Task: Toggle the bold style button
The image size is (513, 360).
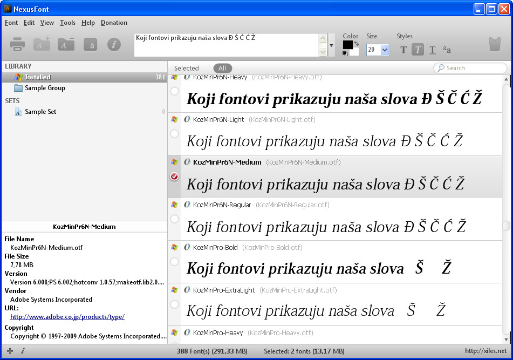Action: (403, 50)
